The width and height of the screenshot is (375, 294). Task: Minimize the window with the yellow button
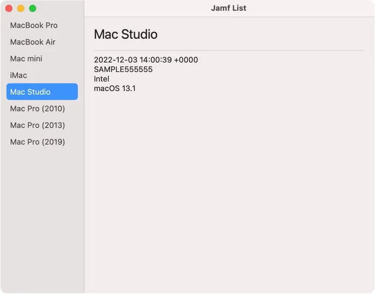coord(21,9)
